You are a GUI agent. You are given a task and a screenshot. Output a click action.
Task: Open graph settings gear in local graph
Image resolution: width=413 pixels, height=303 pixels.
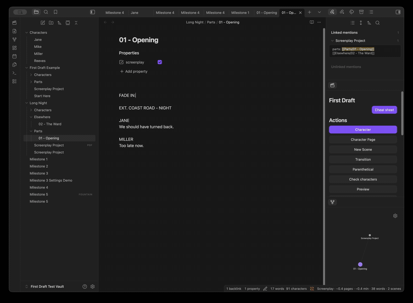click(x=395, y=216)
